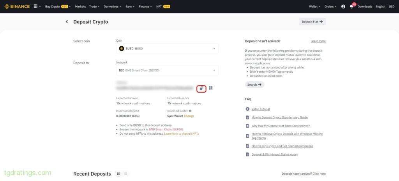Image resolution: width=399 pixels, height=181 pixels.
Task: Click Change next to Spot Wallet
Action: click(189, 116)
